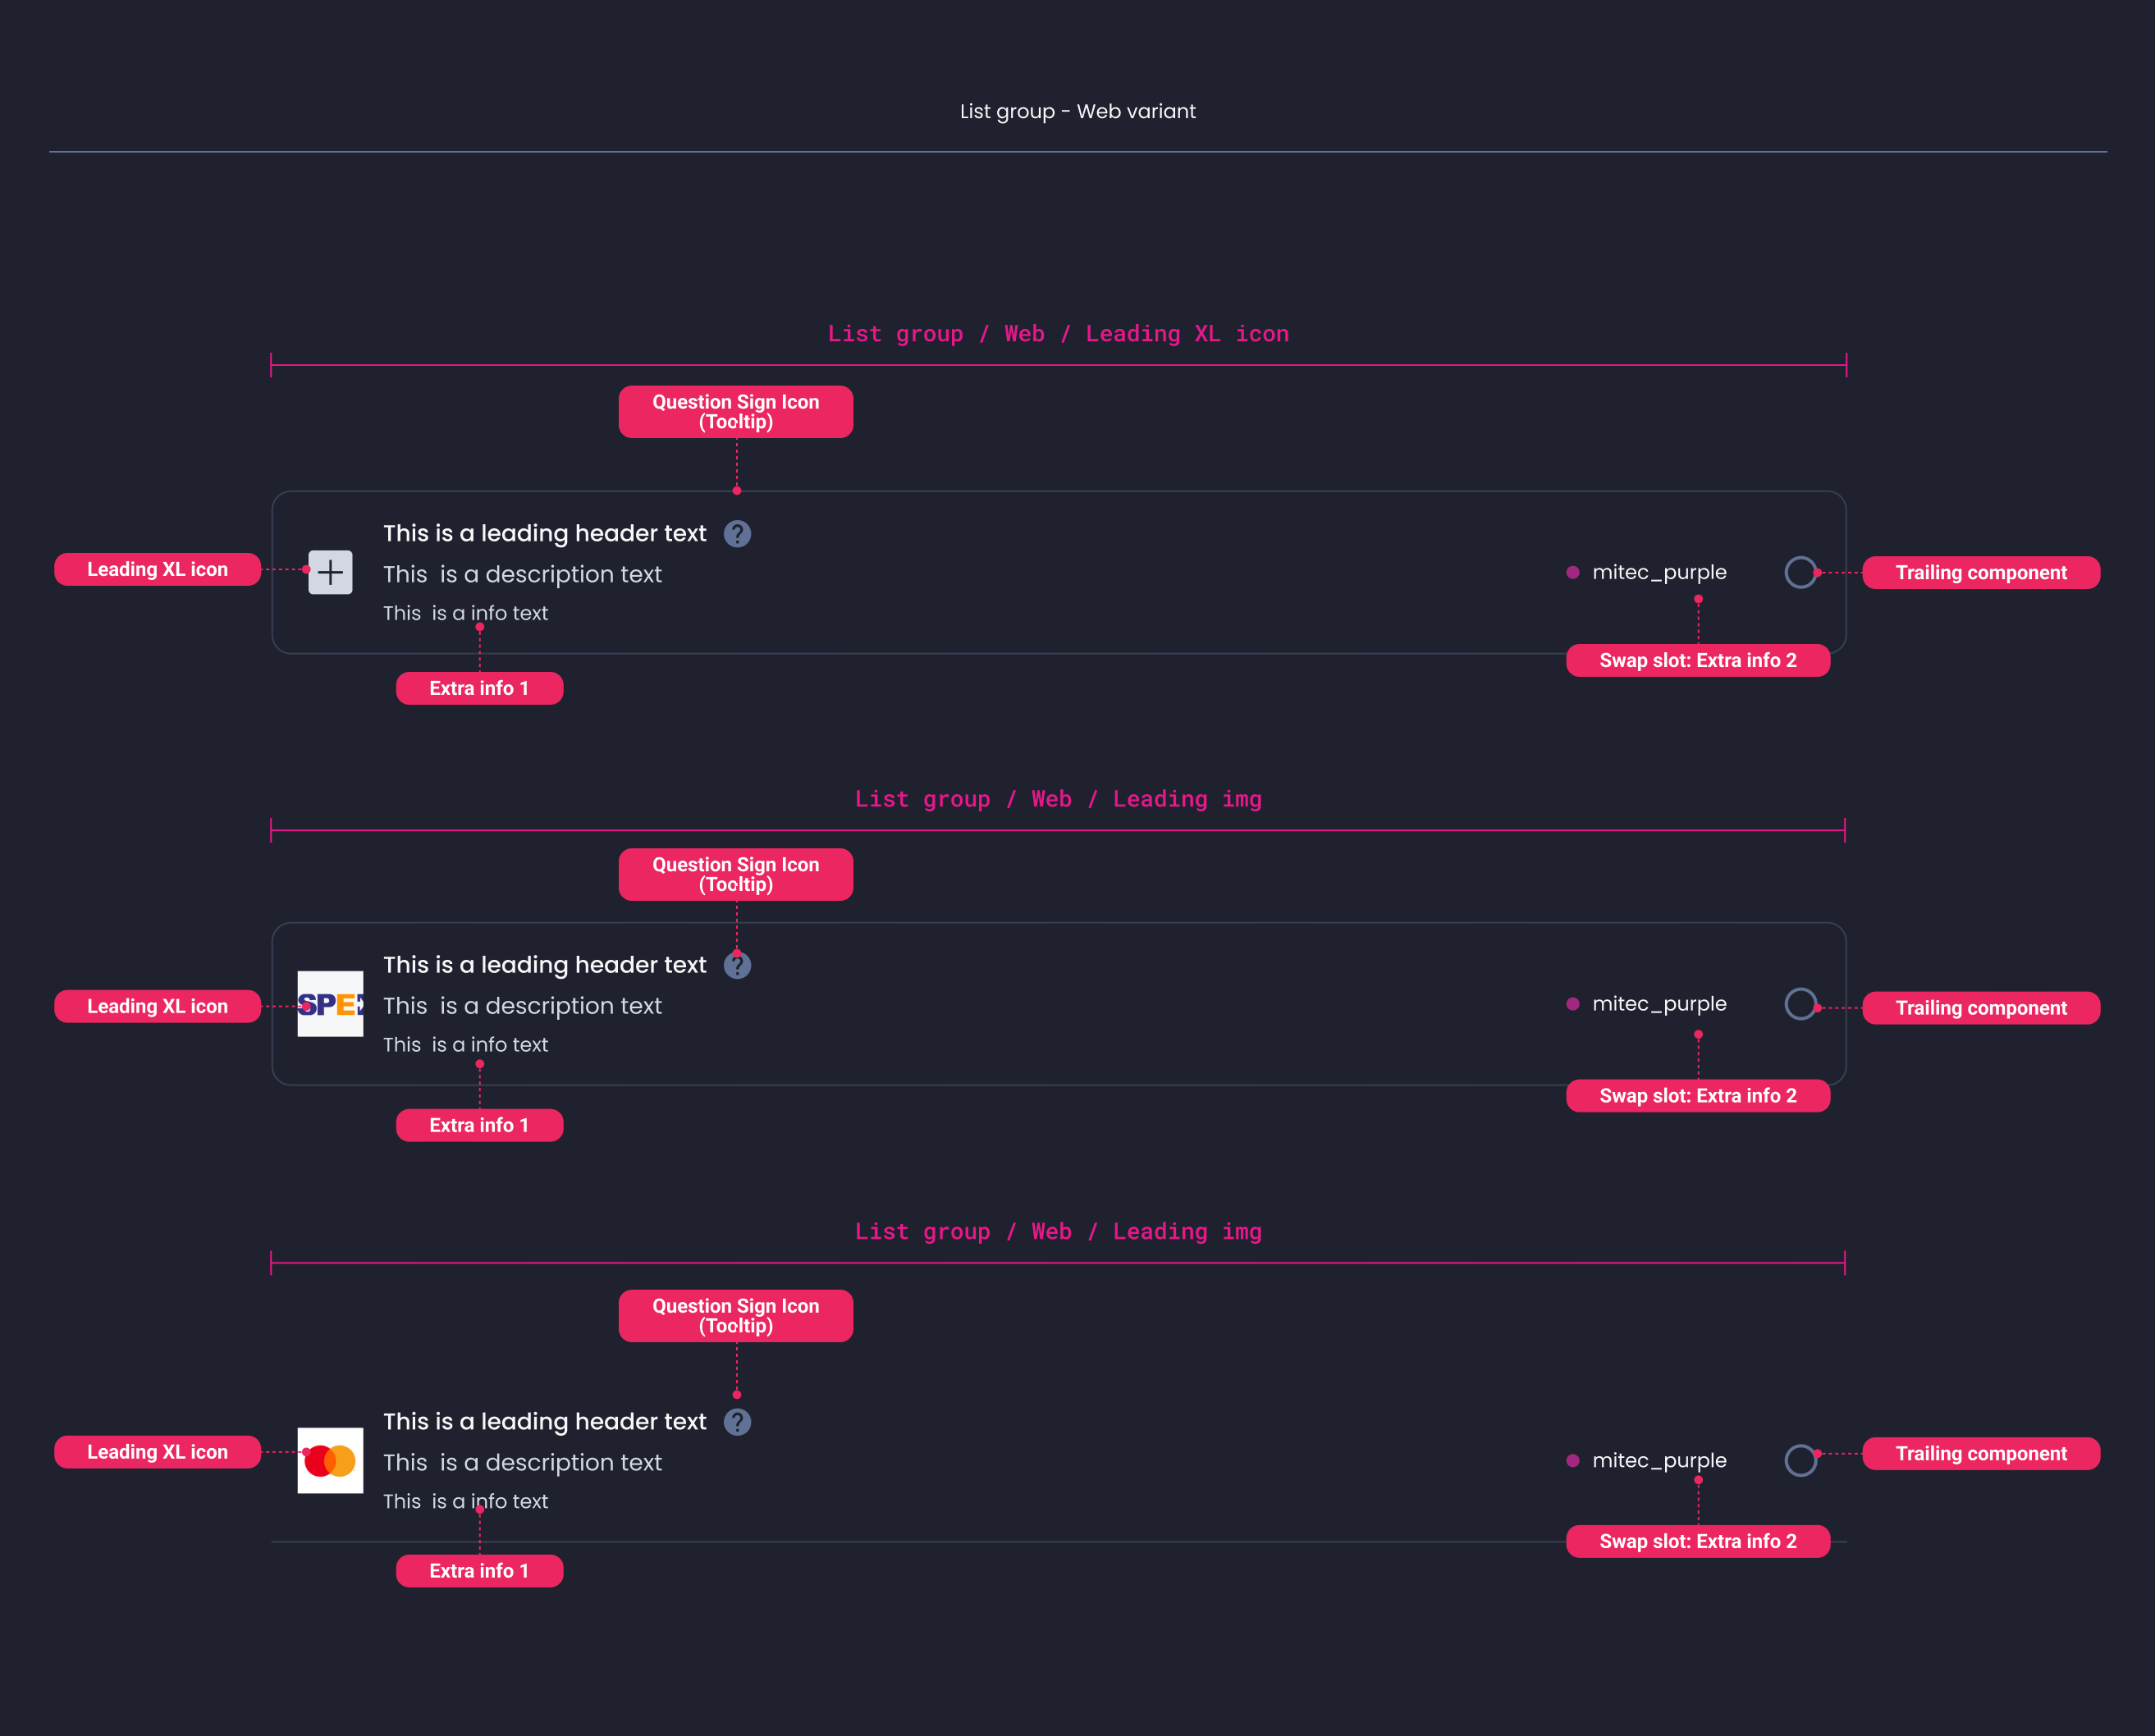Select the radio button in the Mastercard row
The height and width of the screenshot is (1736, 2155).
tap(1800, 1460)
